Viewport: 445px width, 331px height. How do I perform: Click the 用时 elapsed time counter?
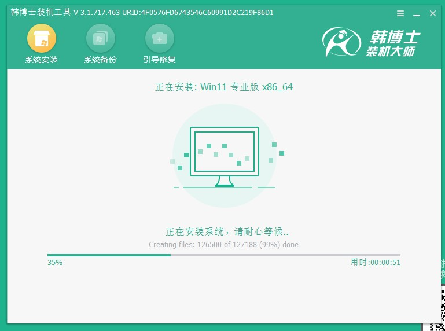[x=375, y=262]
